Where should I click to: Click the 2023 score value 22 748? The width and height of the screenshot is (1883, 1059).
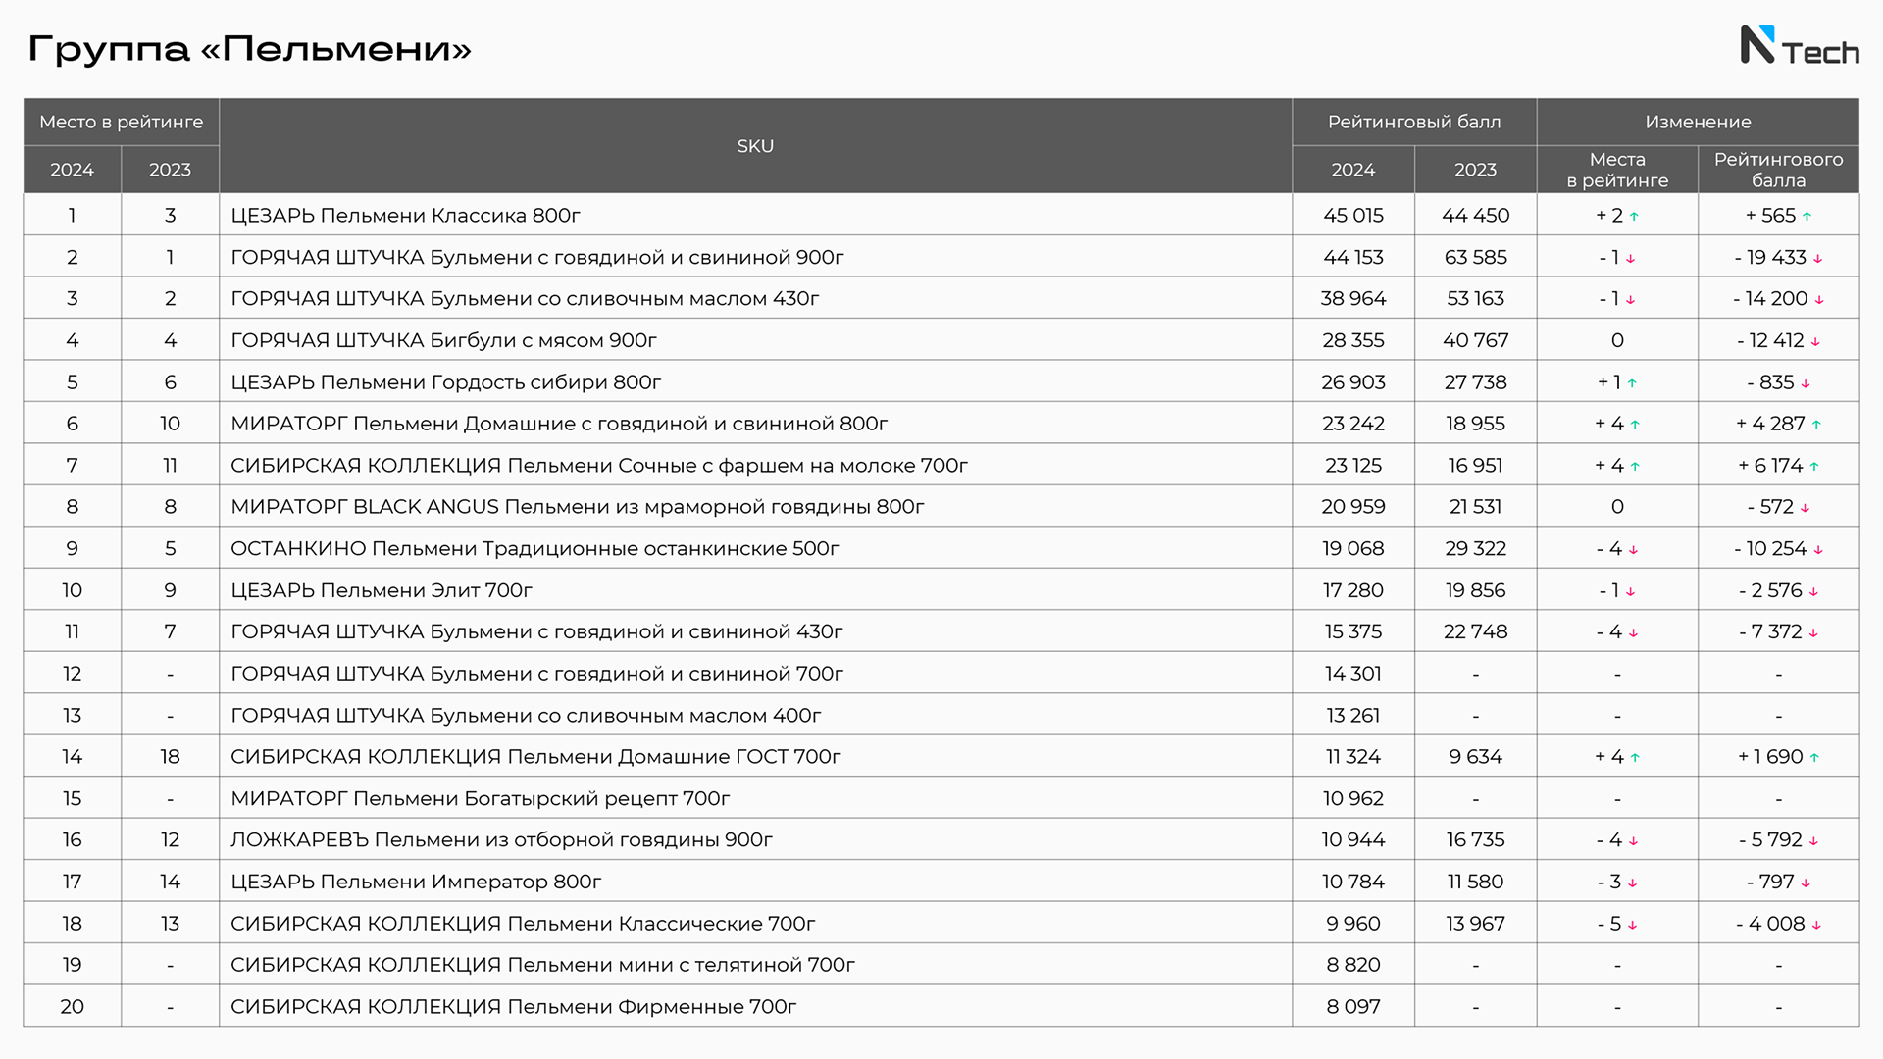1475,631
